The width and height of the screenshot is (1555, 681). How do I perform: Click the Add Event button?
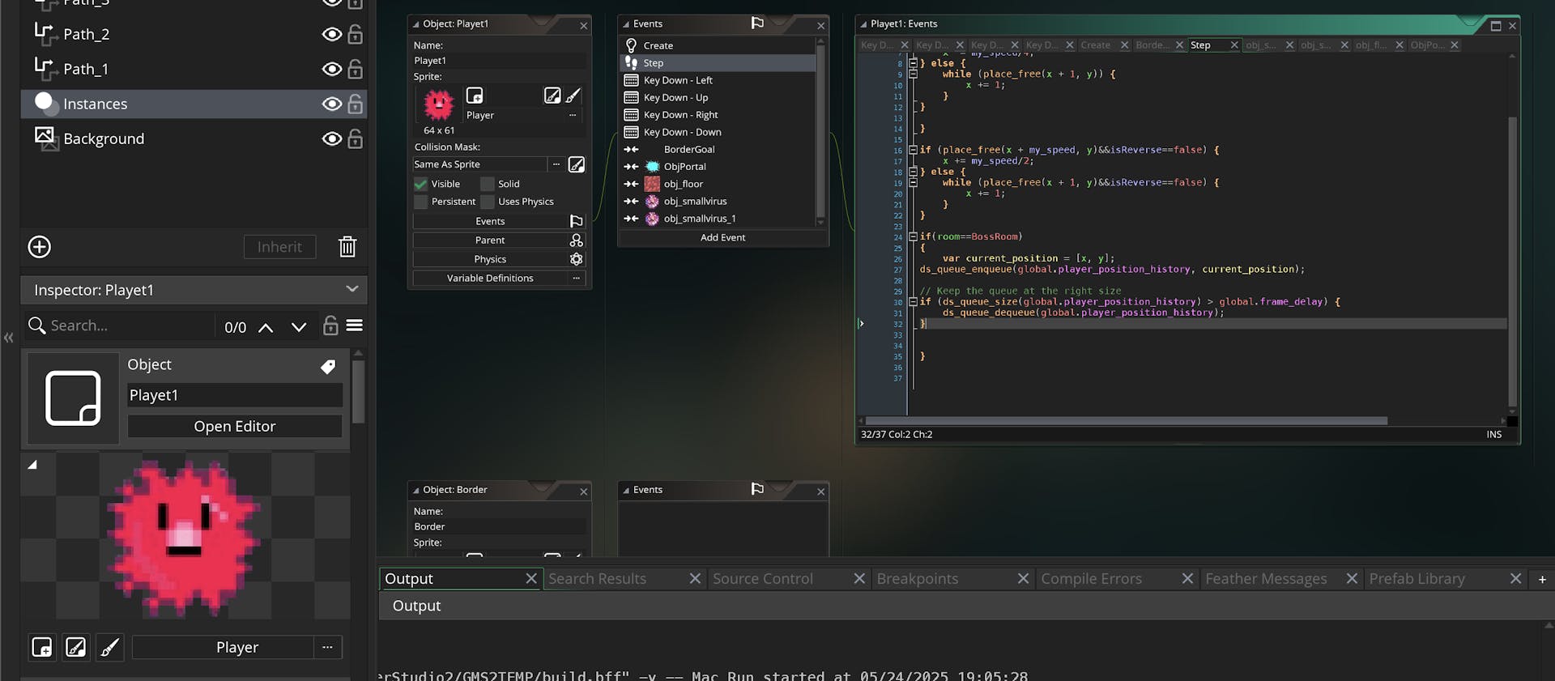[722, 237]
